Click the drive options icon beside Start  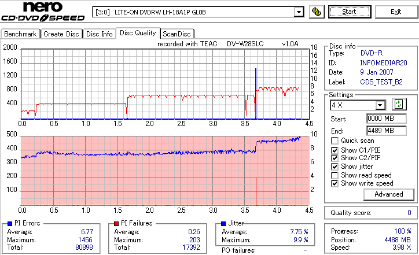click(x=317, y=12)
